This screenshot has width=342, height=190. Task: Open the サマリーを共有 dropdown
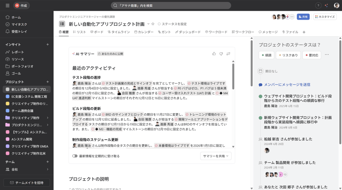(x=215, y=156)
